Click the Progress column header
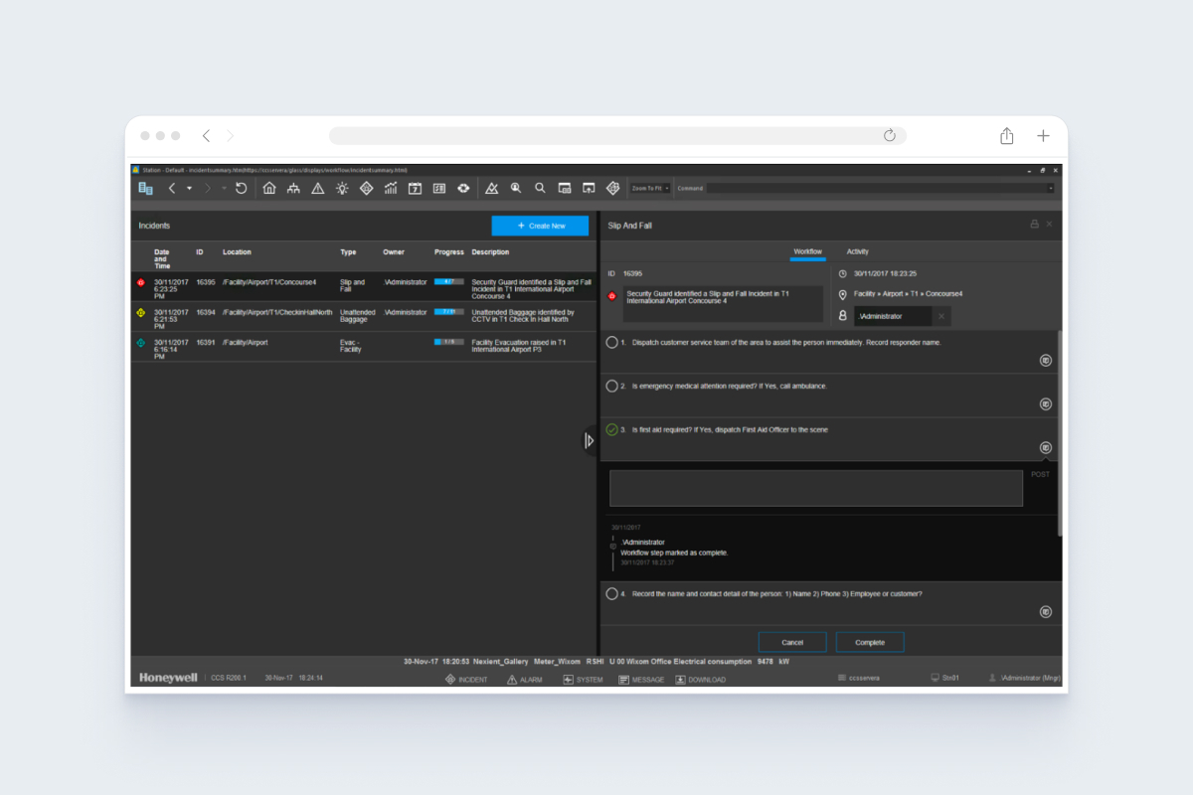The width and height of the screenshot is (1193, 795). tap(449, 252)
